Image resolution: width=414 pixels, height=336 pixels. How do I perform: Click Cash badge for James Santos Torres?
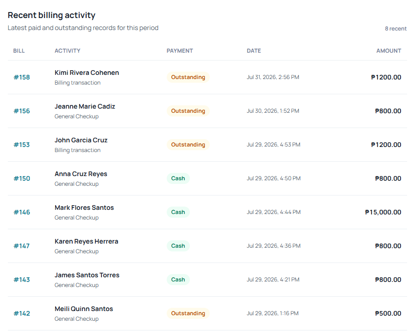click(x=178, y=280)
